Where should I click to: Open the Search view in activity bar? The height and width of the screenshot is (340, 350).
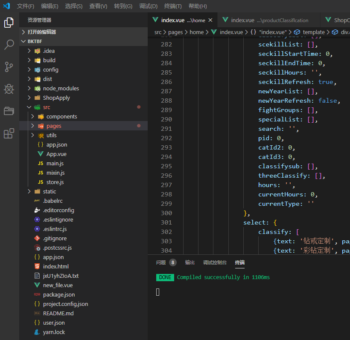(x=9, y=45)
